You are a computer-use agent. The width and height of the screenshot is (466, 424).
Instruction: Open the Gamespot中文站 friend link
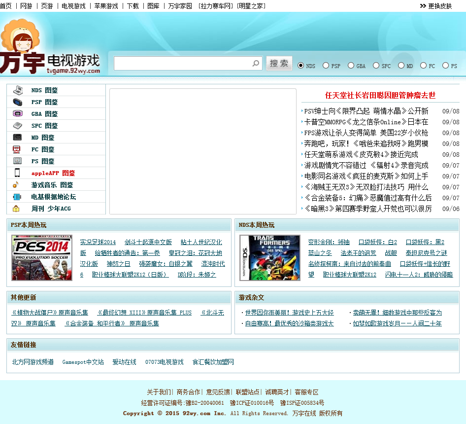pos(83,362)
